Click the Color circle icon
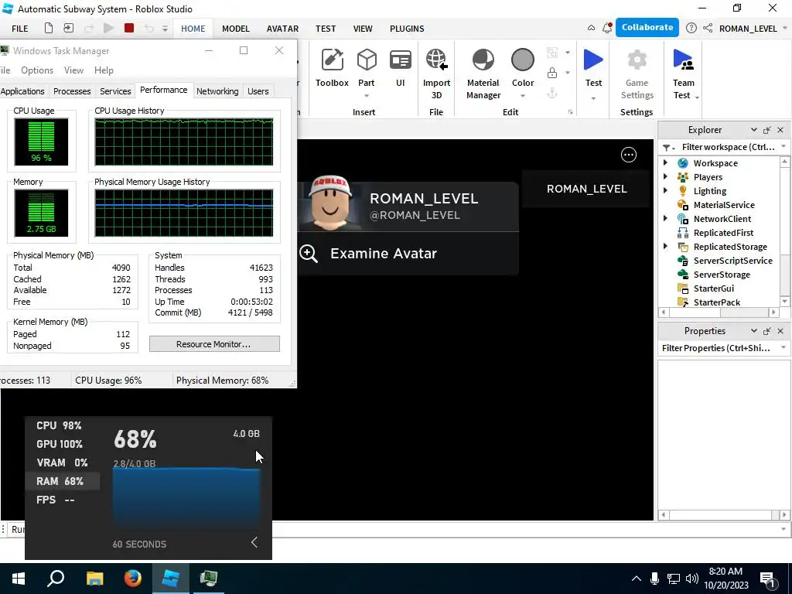 coord(522,60)
